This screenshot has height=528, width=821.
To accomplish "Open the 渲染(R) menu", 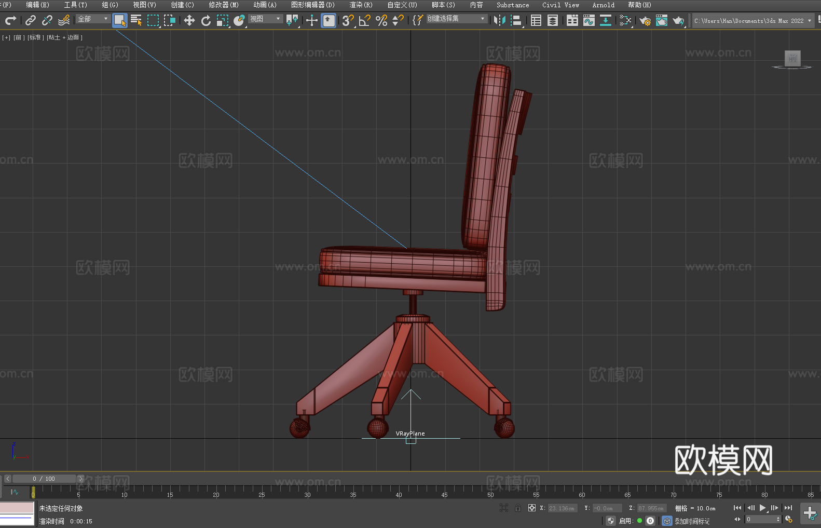I will [361, 5].
